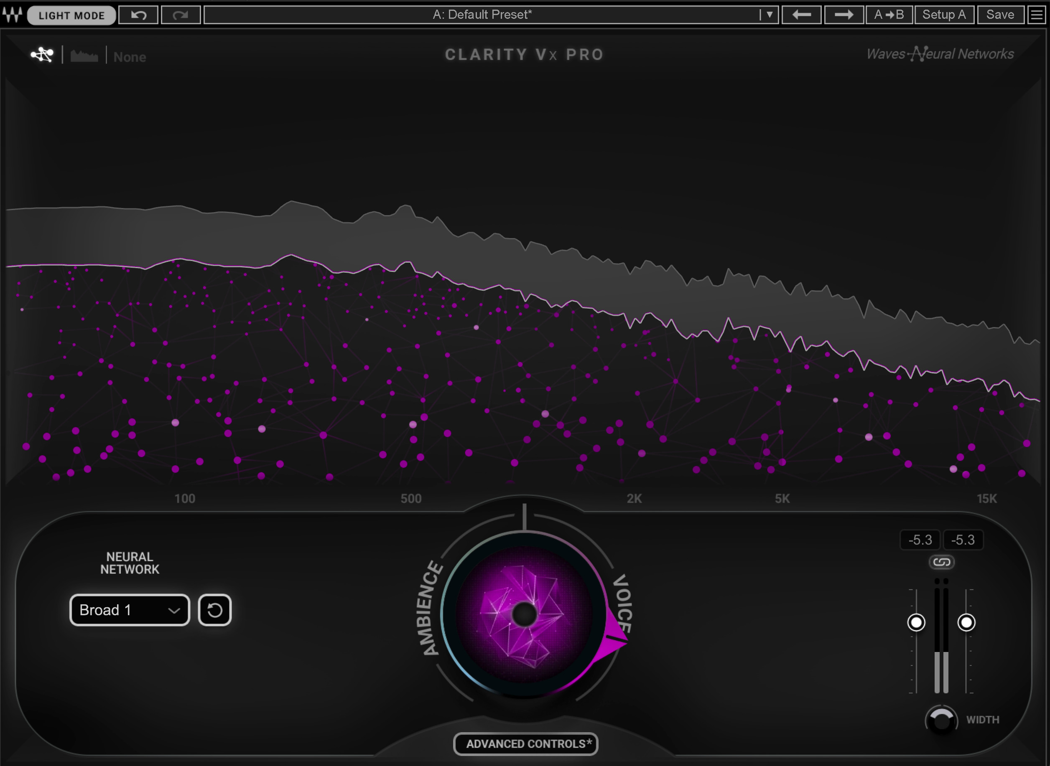Click the WIDTH label
Screen dimensions: 1050x766
point(983,720)
